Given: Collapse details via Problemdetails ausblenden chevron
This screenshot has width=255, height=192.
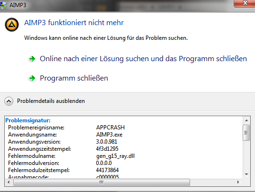Looking at the screenshot, I should pos(9,101).
